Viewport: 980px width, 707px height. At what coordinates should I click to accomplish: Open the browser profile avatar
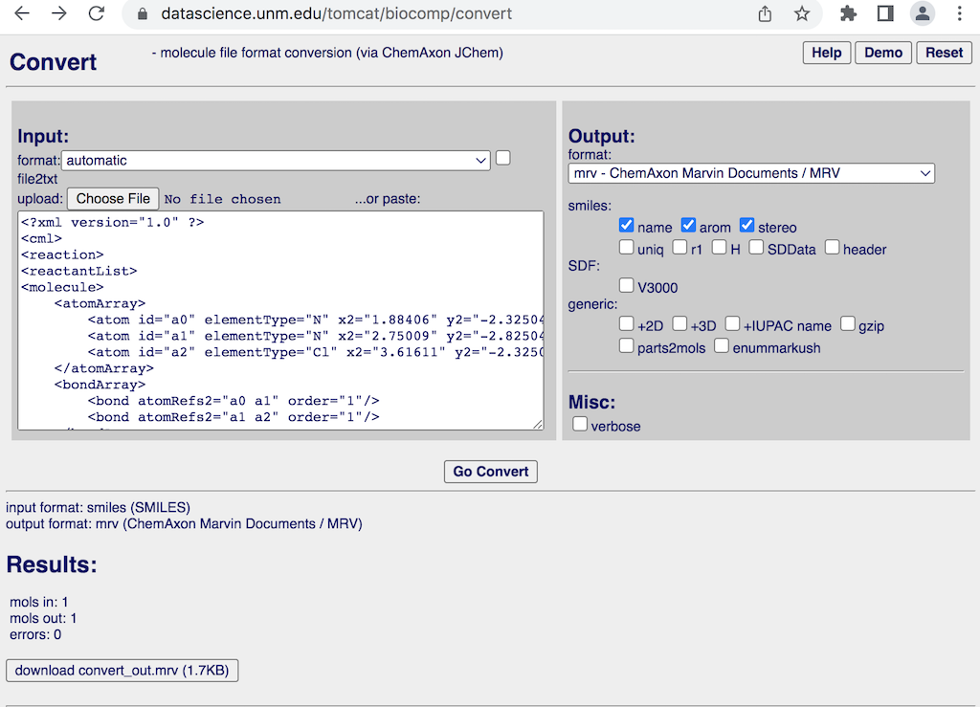921,13
